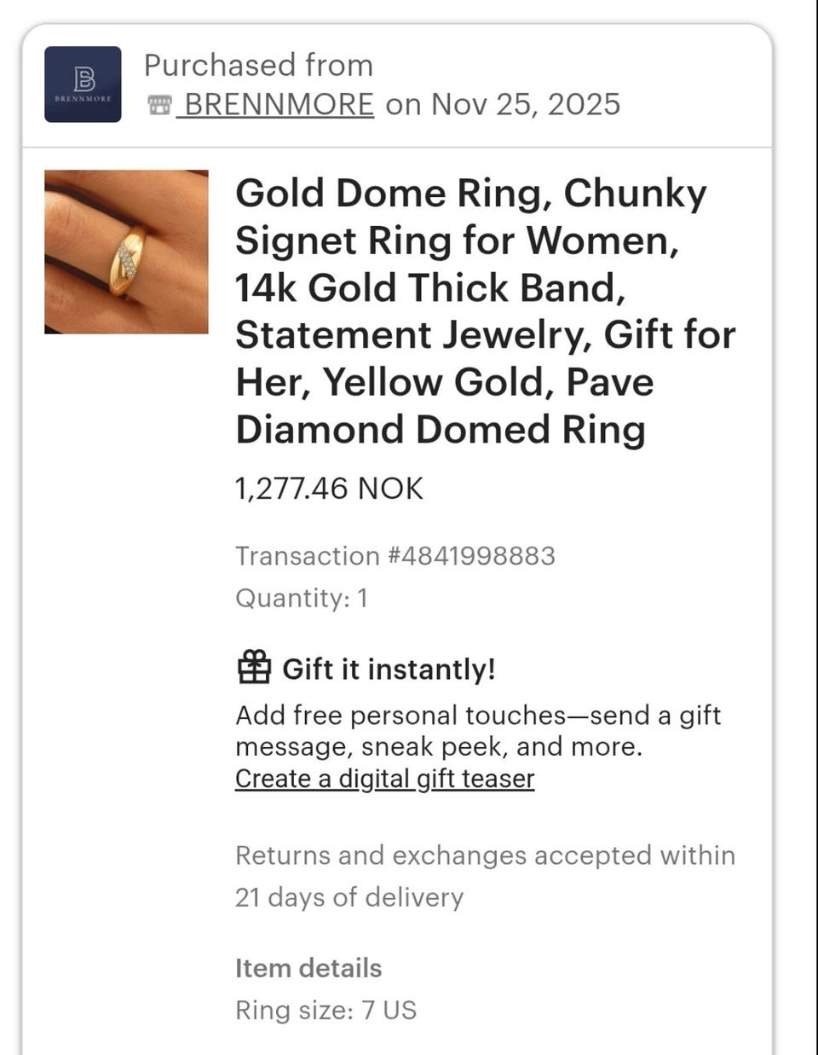The width and height of the screenshot is (818, 1055).
Task: Click the 1,277.46 NOK price
Action: point(329,489)
